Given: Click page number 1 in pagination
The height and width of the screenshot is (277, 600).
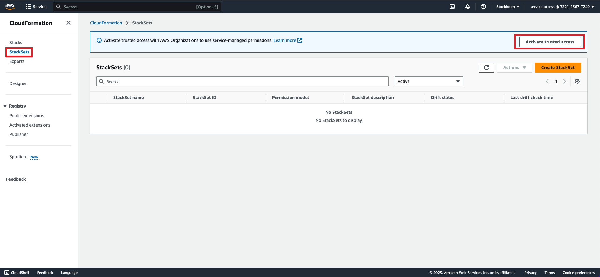Looking at the screenshot, I should click(x=556, y=81).
